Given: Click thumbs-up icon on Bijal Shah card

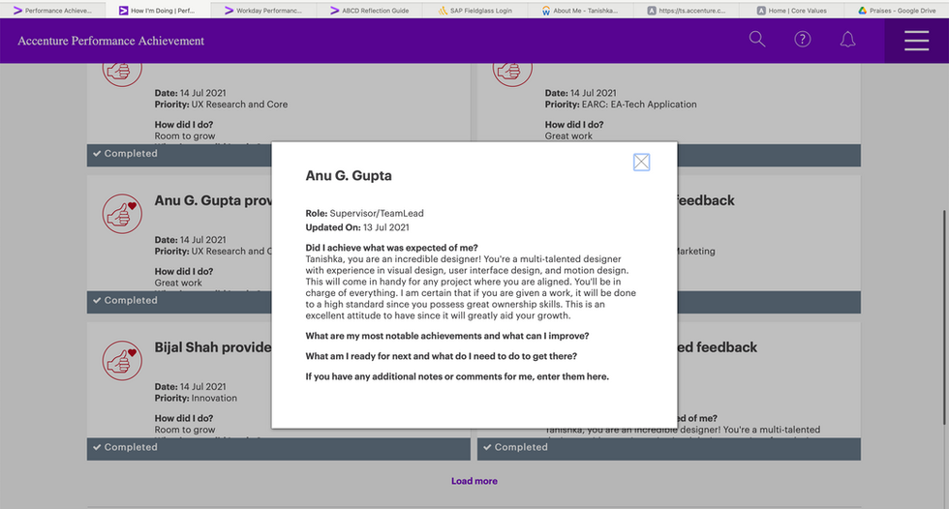Looking at the screenshot, I should click(x=122, y=361).
